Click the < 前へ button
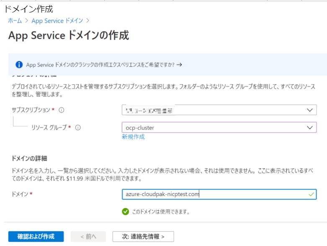327x246 pixels. point(88,236)
